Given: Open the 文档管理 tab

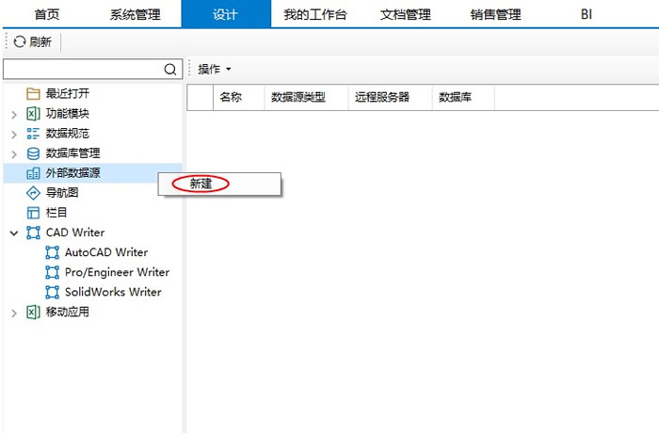Looking at the screenshot, I should point(405,14).
